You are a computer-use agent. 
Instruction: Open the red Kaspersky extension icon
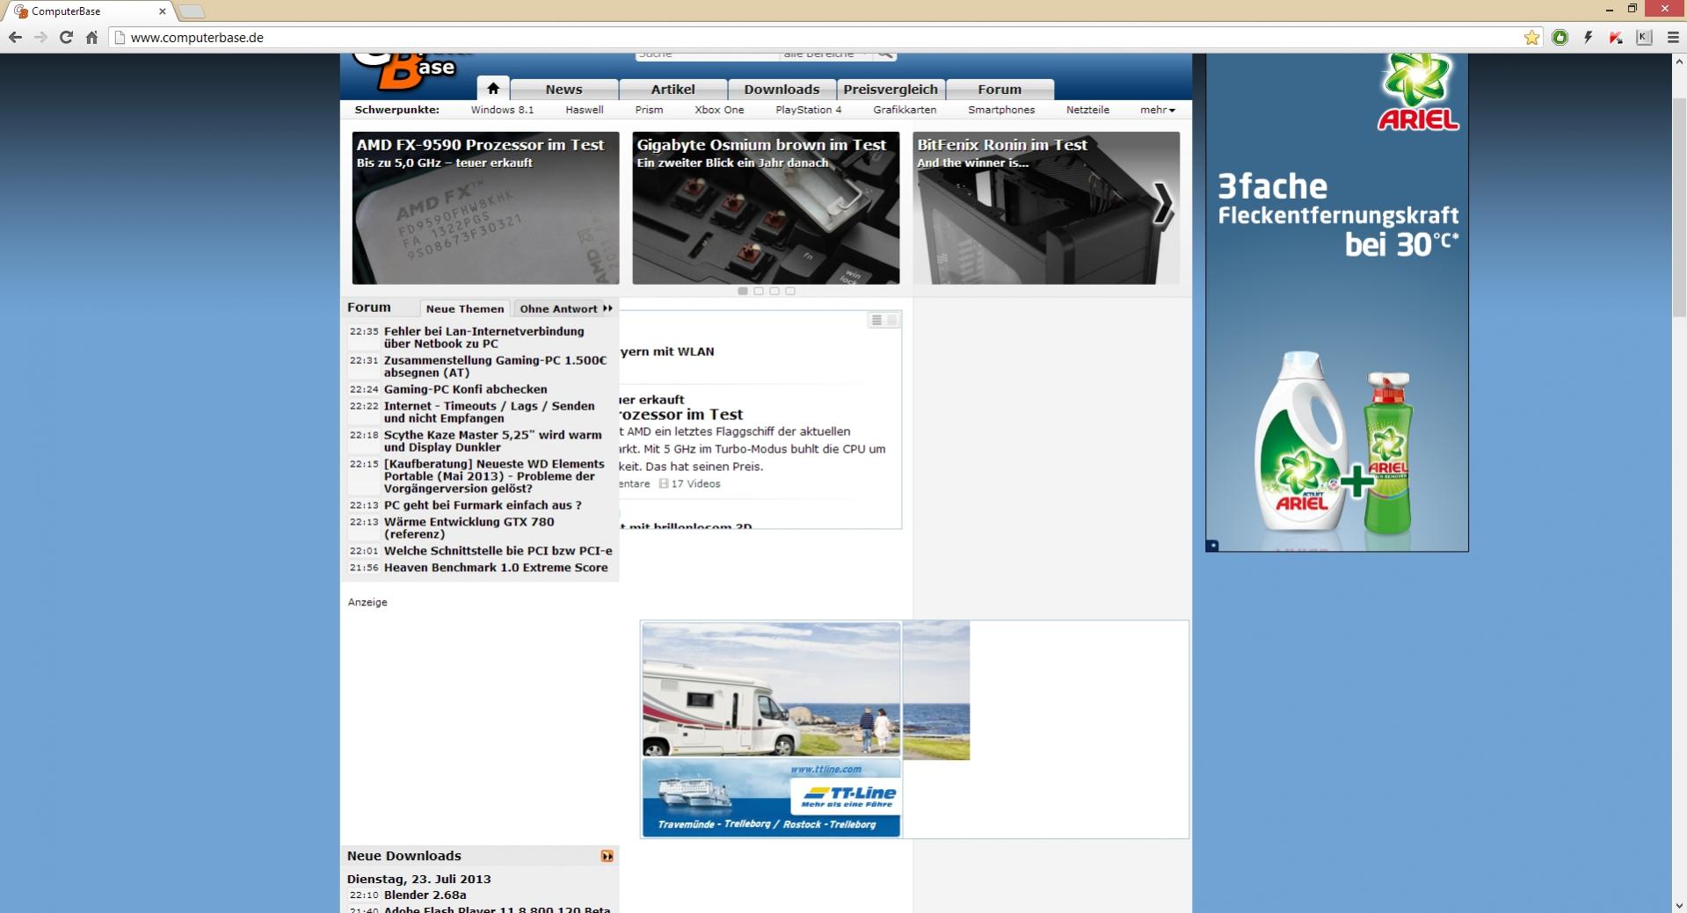point(1616,37)
